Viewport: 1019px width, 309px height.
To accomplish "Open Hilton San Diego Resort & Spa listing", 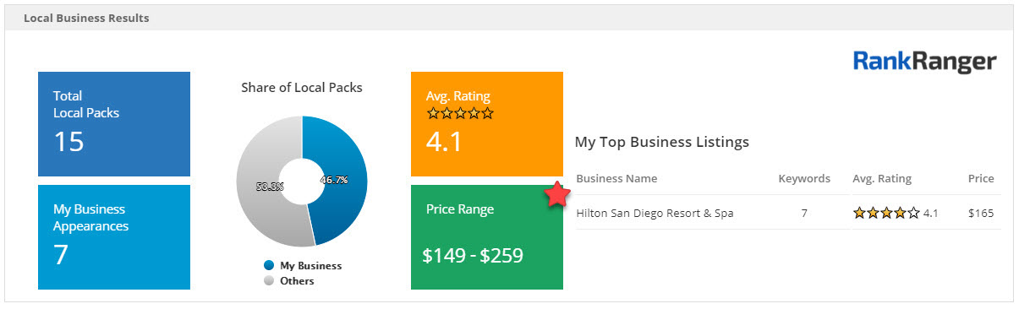I will pyautogui.click(x=655, y=214).
